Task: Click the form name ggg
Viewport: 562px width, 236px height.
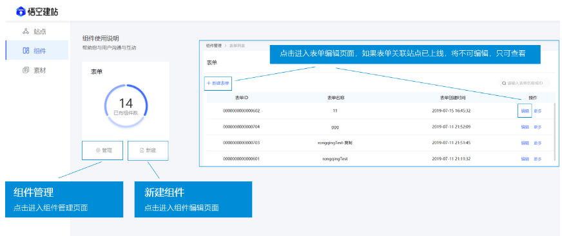Action: 335,127
